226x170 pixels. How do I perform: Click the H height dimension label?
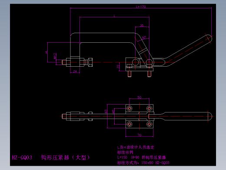coord(47,52)
